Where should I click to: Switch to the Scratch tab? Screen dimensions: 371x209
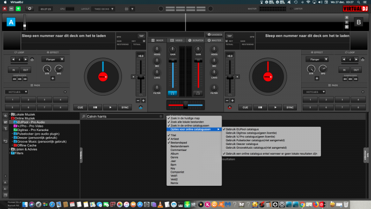tap(196, 40)
